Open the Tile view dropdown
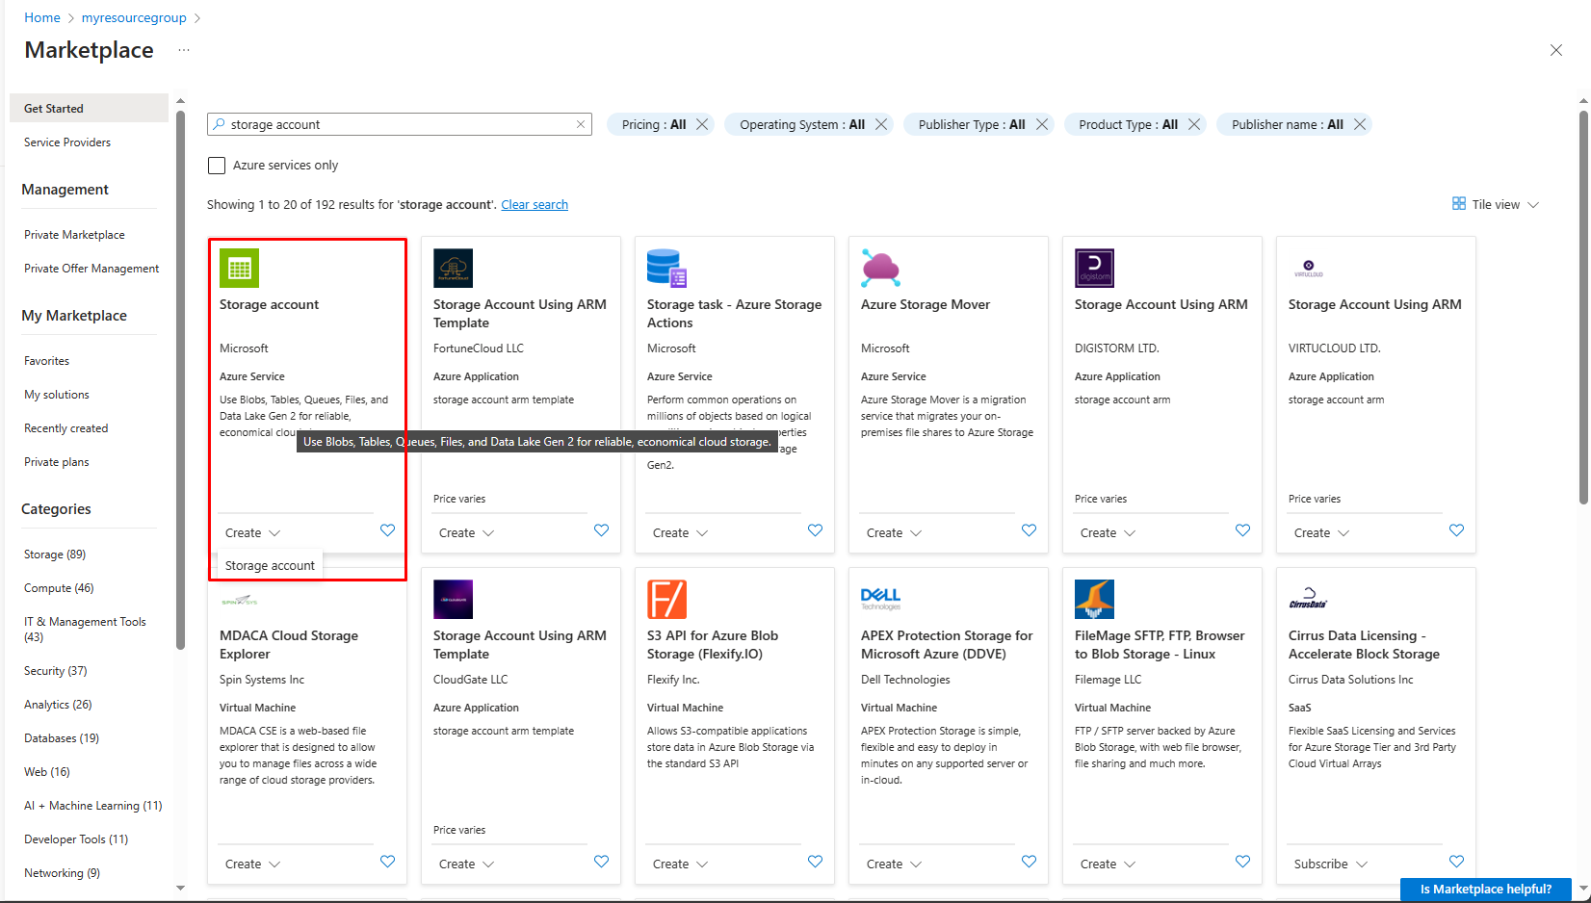 [x=1495, y=204]
